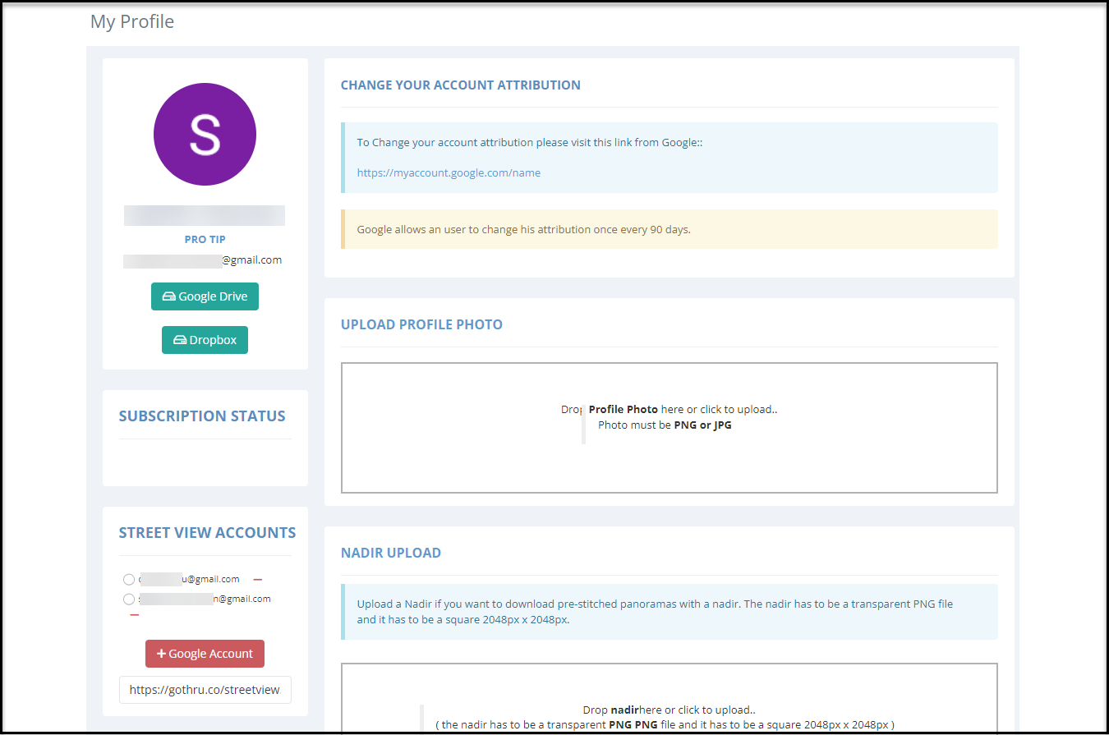Connect Google Drive storage

[205, 296]
